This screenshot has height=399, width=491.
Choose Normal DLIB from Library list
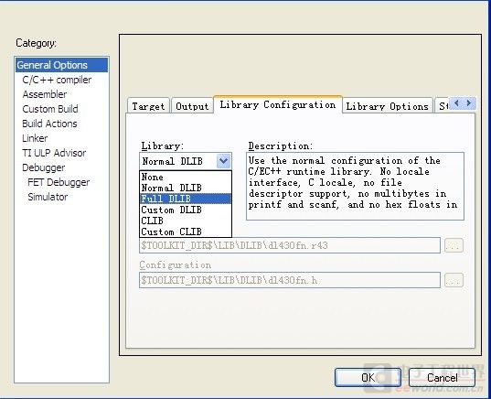point(186,188)
